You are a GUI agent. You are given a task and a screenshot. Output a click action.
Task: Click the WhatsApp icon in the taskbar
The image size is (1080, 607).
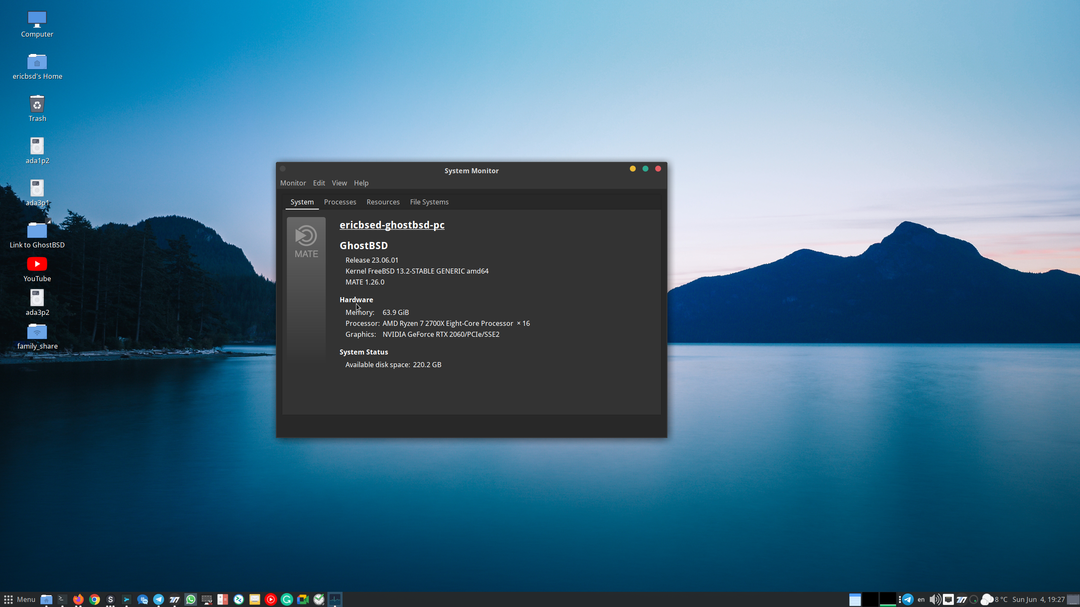coord(191,599)
